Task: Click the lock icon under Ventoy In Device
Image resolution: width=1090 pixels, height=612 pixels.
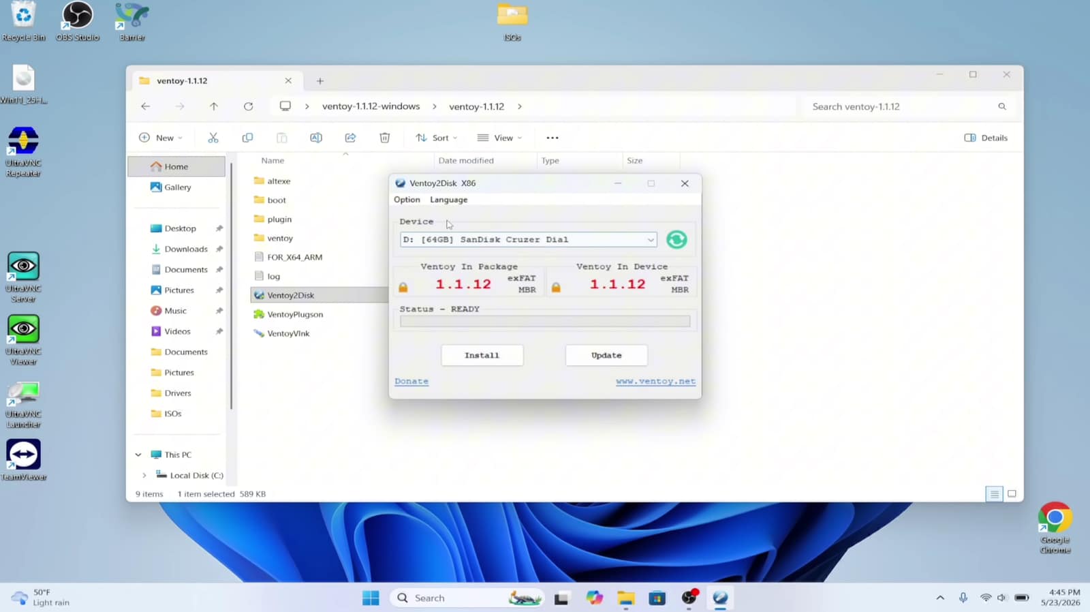Action: [x=556, y=288]
